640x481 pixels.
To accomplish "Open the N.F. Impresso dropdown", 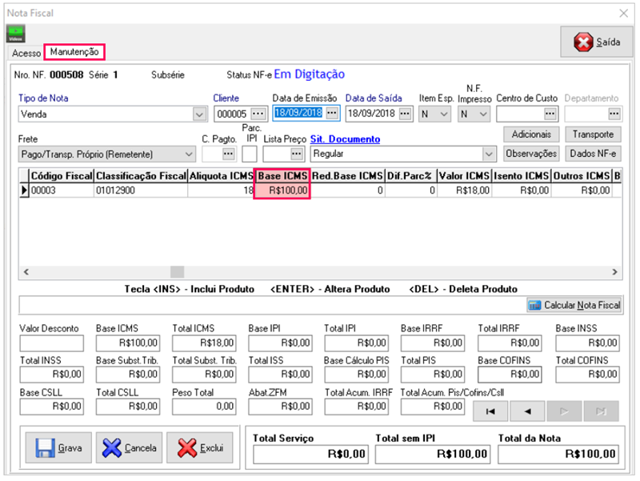I will click(x=482, y=114).
